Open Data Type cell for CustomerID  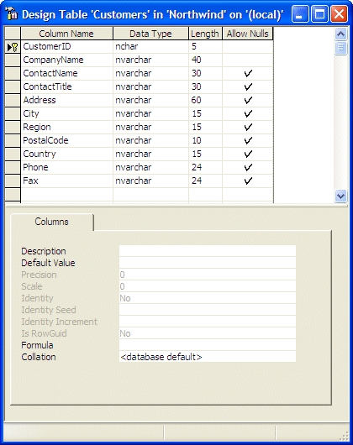[x=150, y=46]
